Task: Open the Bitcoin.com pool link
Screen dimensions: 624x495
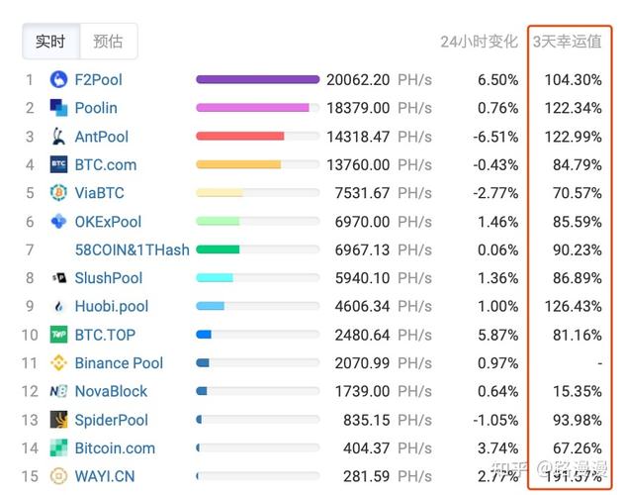Action: tap(115, 448)
